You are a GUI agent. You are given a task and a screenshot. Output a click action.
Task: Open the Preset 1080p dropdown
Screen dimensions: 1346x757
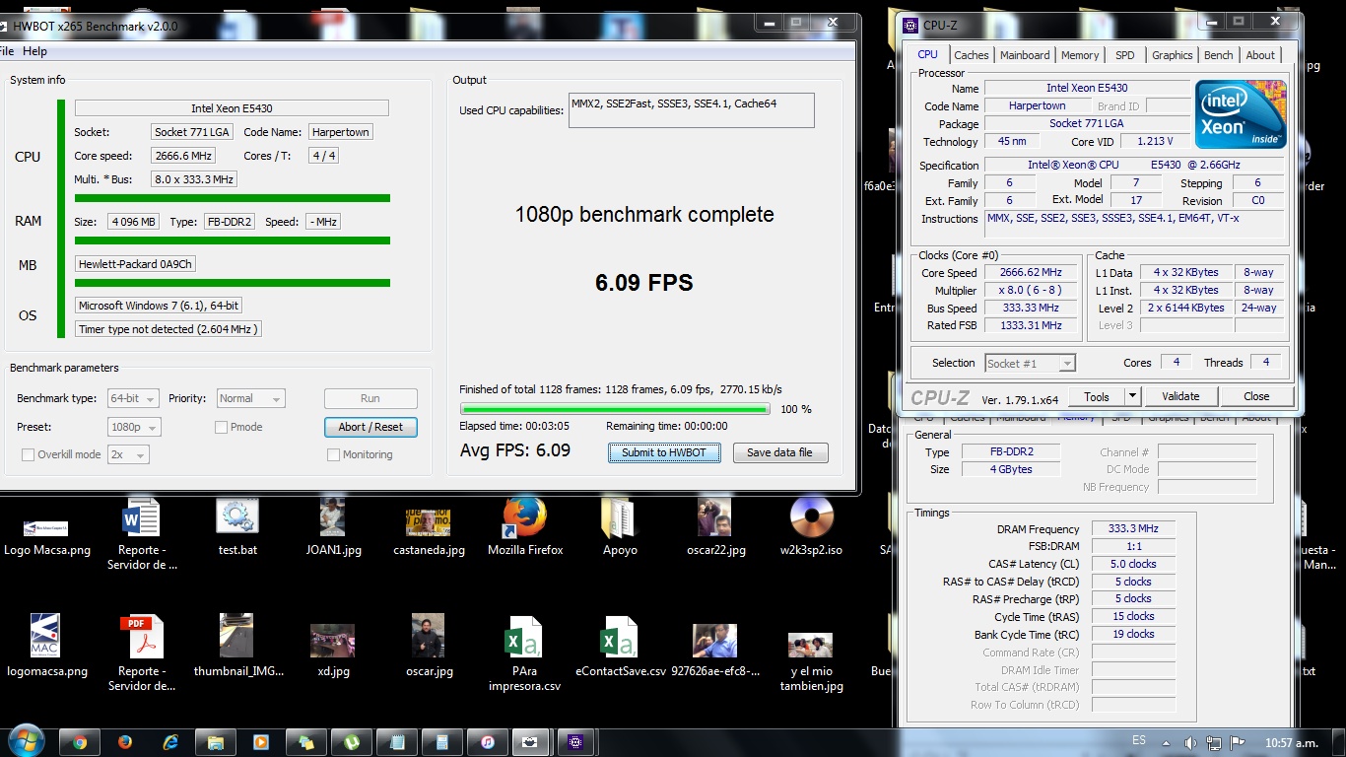(134, 427)
